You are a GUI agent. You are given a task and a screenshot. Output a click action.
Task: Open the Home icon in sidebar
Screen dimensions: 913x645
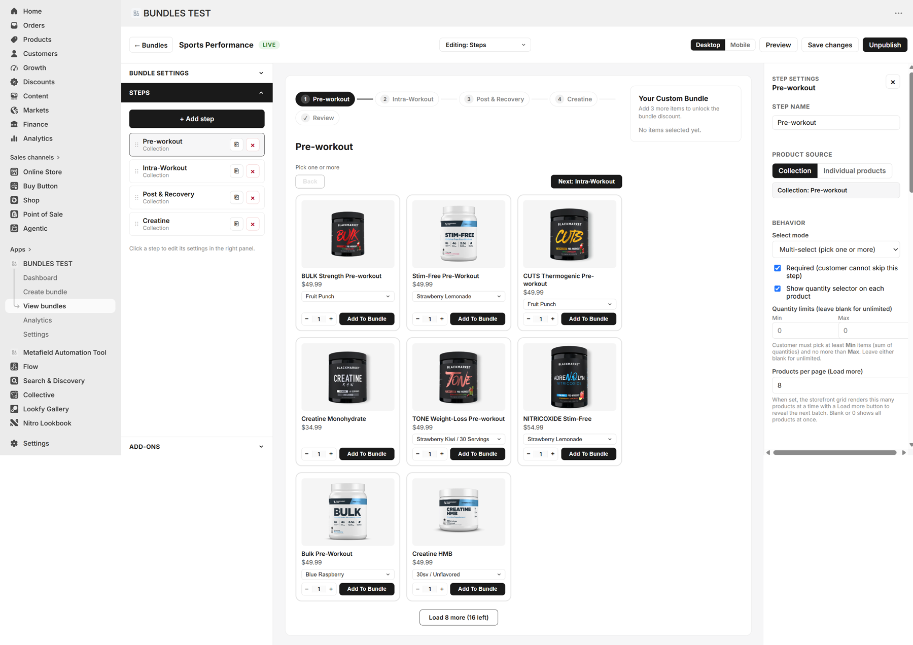coord(14,11)
